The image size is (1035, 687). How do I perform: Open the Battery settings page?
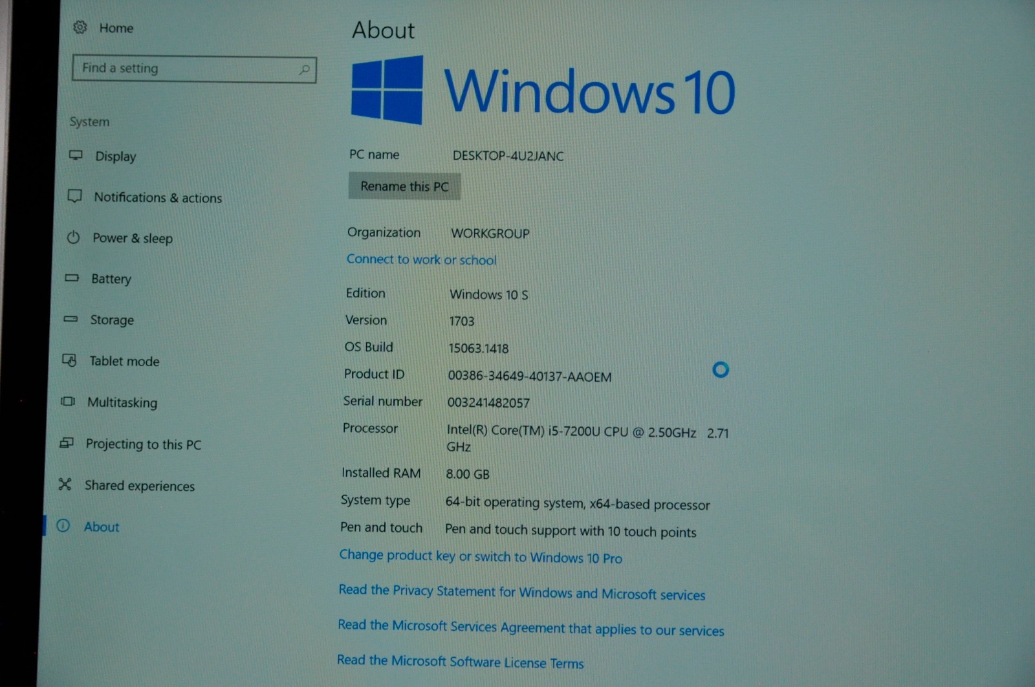pos(111,279)
